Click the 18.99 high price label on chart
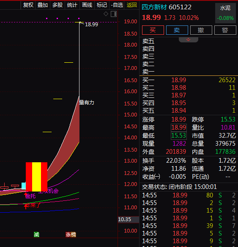 pyautogui.click(x=91, y=25)
